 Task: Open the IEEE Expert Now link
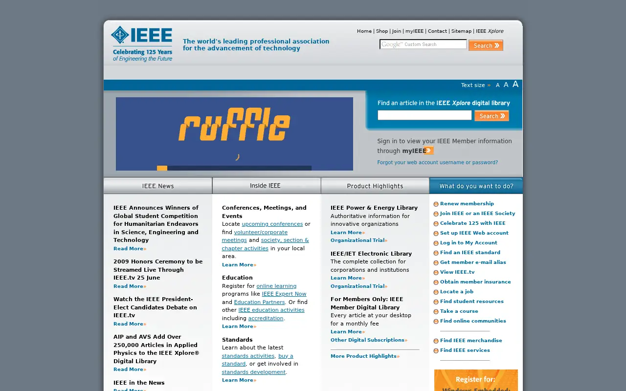(x=284, y=294)
